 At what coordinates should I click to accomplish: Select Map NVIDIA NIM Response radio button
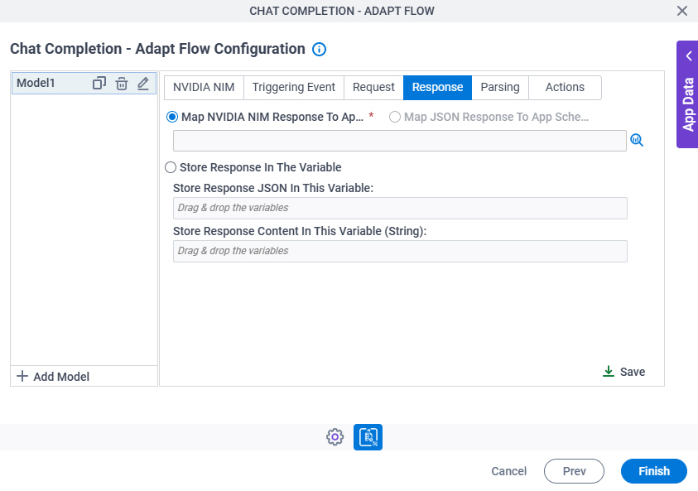(172, 117)
